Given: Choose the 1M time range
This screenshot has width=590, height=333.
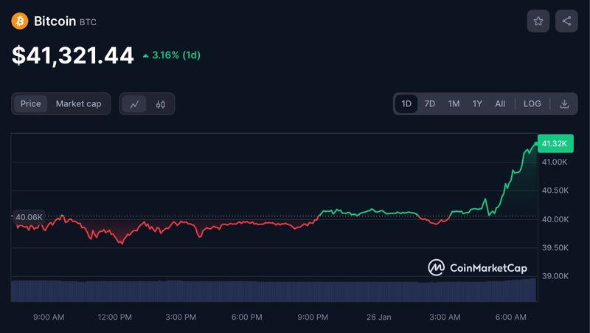Looking at the screenshot, I should pyautogui.click(x=454, y=104).
